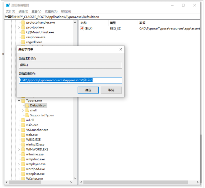The image size is (205, 188).
Task: Expand the wmplayer.exe key
Action: (x=19, y=164)
